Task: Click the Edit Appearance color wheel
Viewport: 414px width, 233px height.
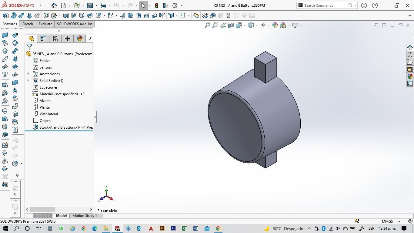Action: click(x=275, y=25)
